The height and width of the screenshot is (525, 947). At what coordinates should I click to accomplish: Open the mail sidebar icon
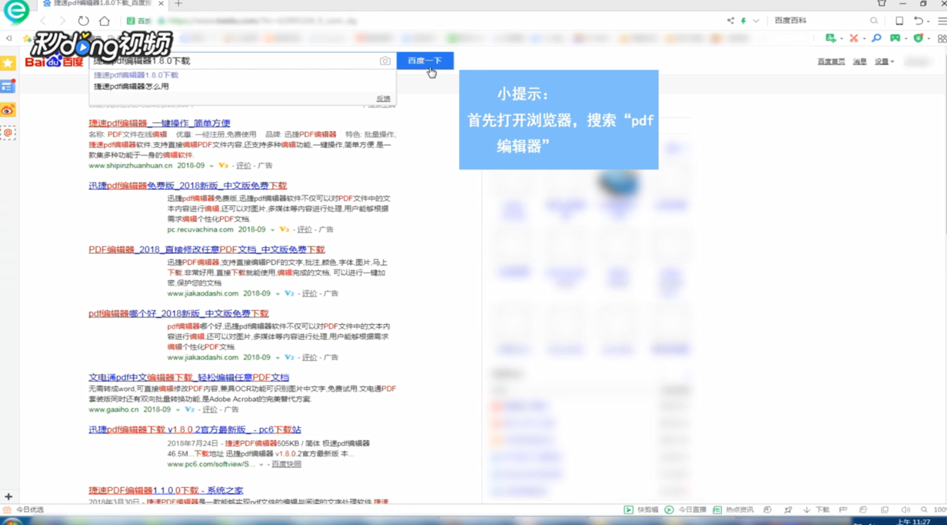pyautogui.click(x=8, y=132)
